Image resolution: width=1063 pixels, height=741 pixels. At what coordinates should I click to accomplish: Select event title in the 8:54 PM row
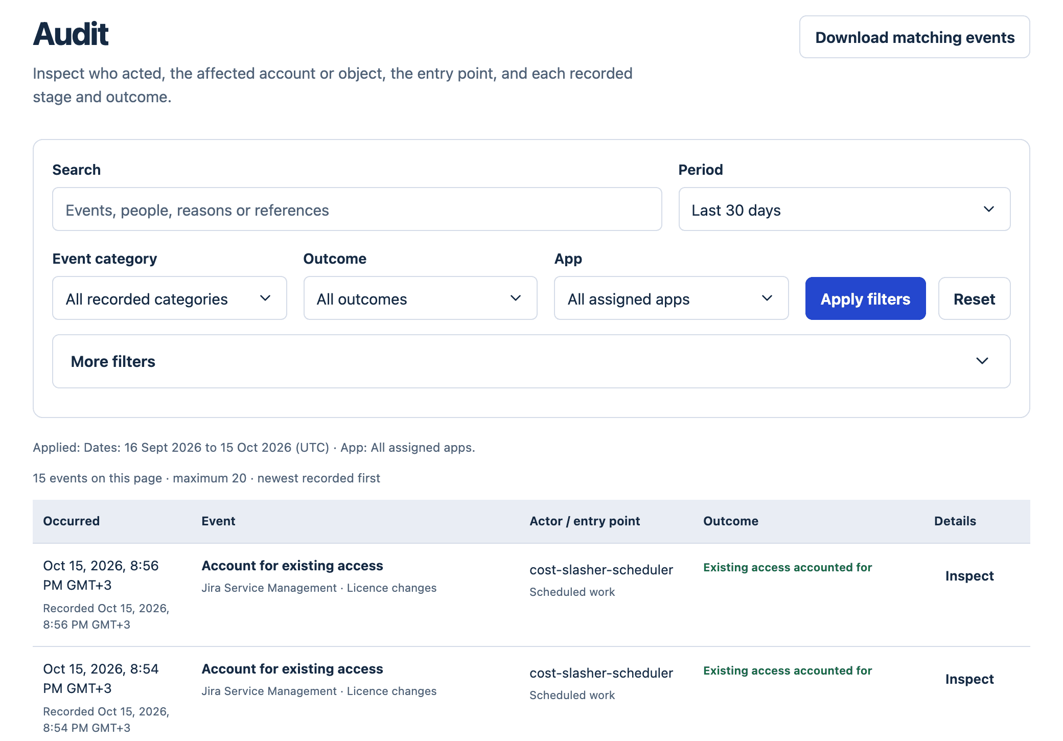point(292,669)
